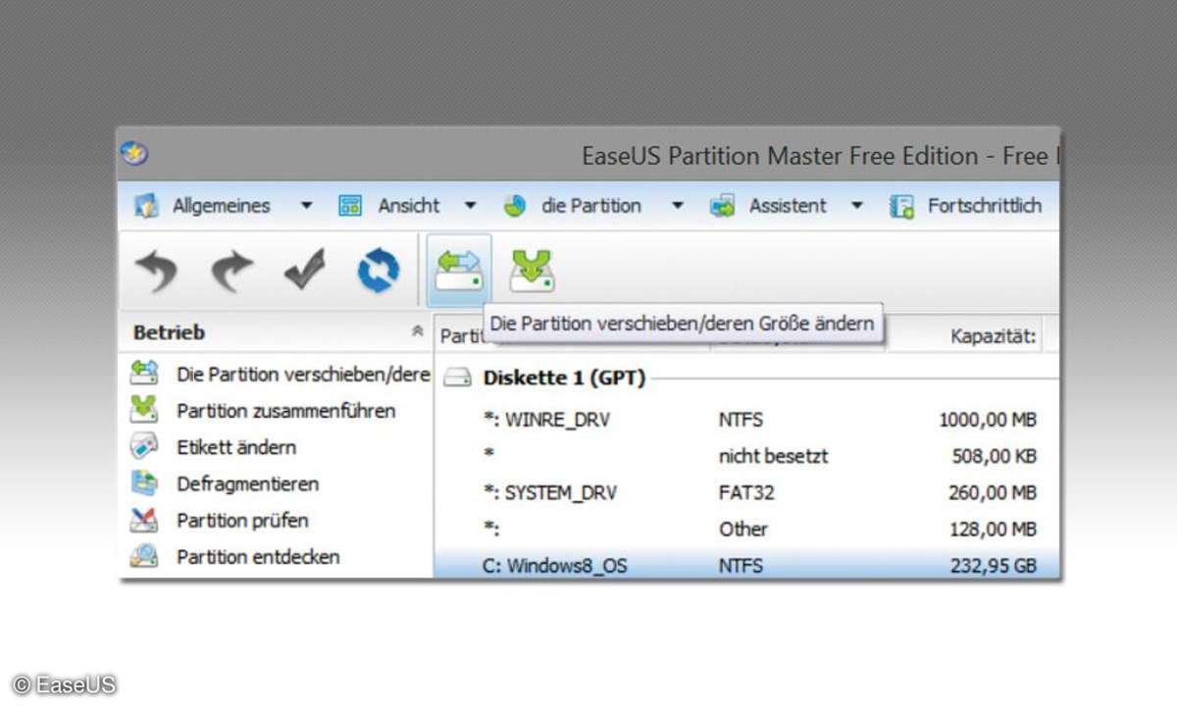Choose Partition zusammenführen in the sidebar

click(x=286, y=410)
